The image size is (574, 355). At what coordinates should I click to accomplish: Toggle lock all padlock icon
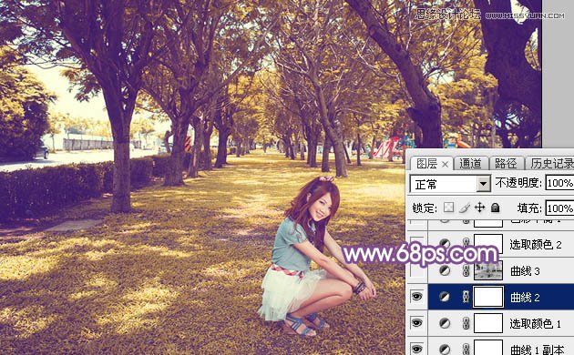496,208
